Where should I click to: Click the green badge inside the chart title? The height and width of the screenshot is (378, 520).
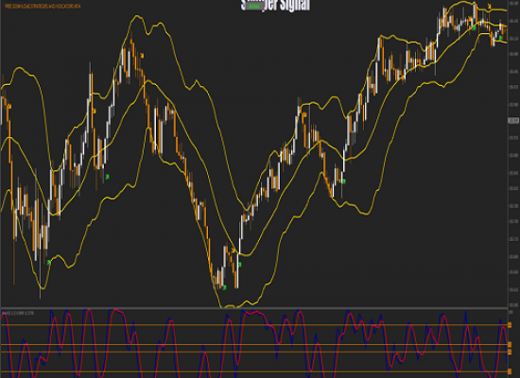point(254,6)
